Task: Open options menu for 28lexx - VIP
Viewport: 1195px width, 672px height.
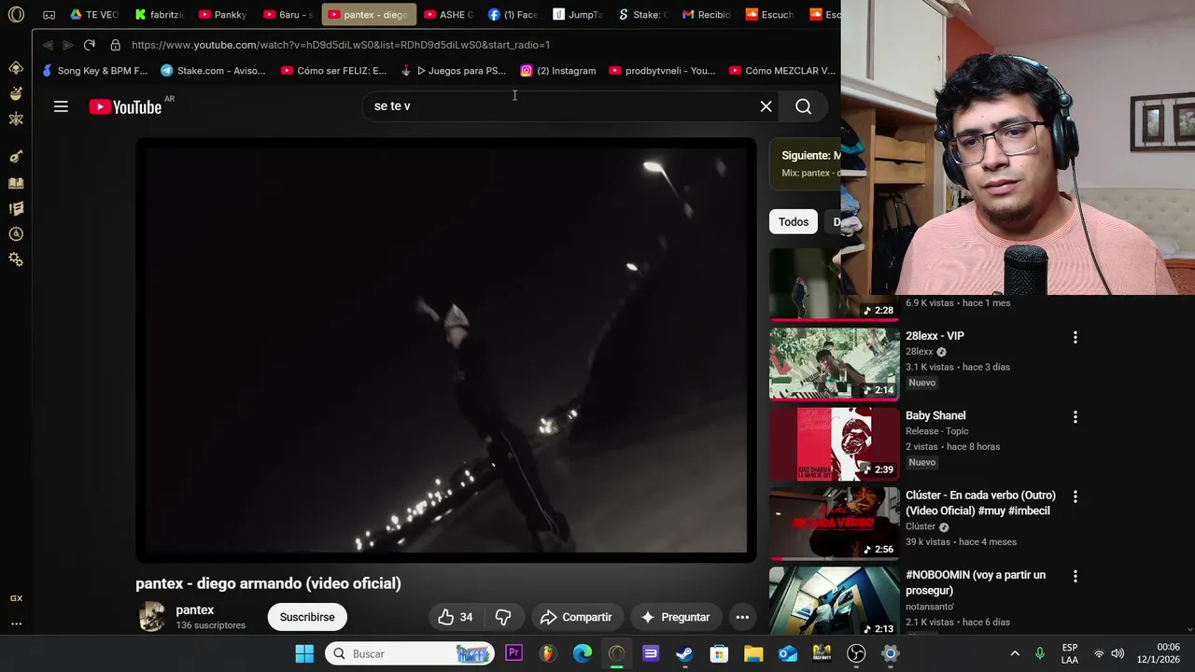Action: coord(1075,337)
